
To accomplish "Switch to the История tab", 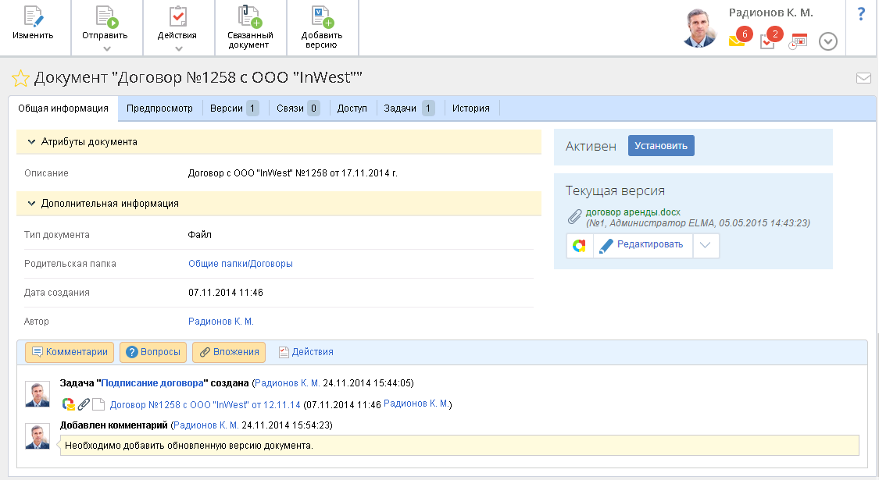I will coord(471,108).
